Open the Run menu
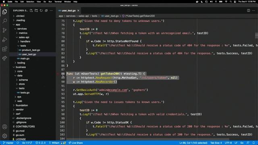The width and height of the screenshot is (258, 145). pos(50,2)
